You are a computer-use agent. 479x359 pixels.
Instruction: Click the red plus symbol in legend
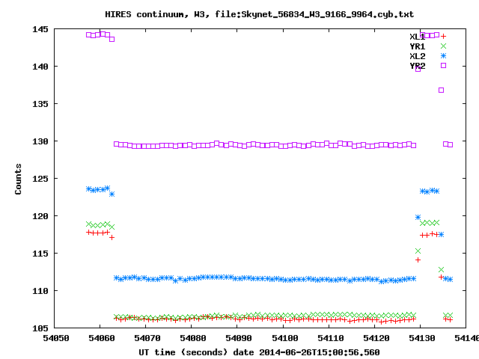pos(443,37)
